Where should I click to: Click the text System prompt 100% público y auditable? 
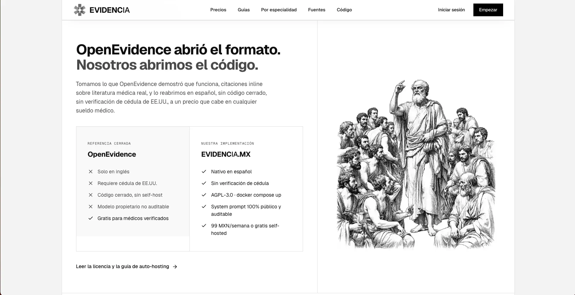[246, 210]
